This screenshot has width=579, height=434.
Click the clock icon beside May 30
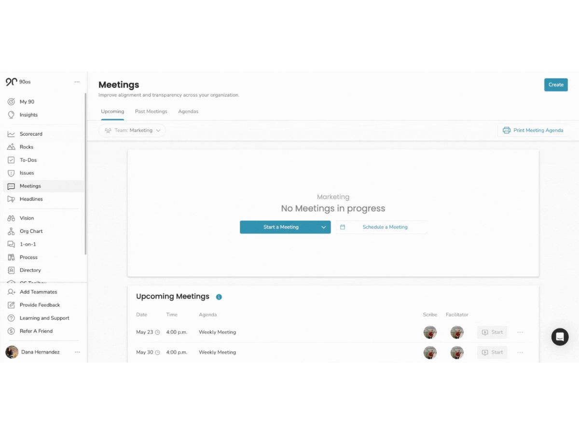(157, 353)
